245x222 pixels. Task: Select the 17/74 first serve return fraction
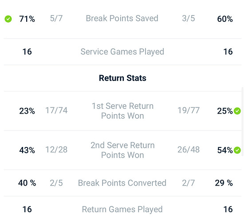[56, 111]
